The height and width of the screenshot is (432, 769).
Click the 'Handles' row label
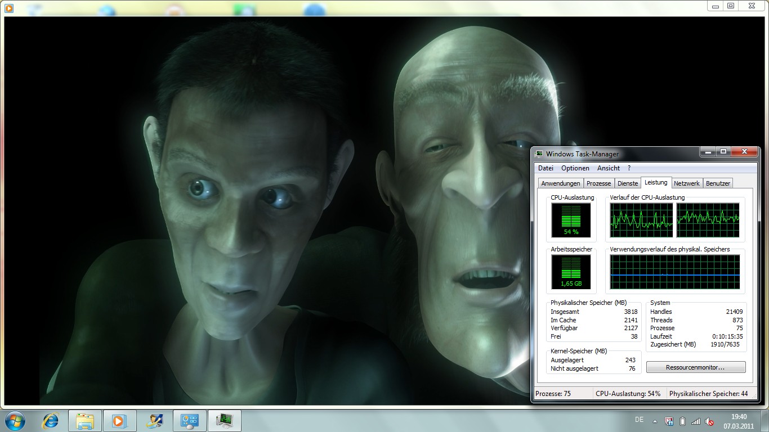pos(661,312)
